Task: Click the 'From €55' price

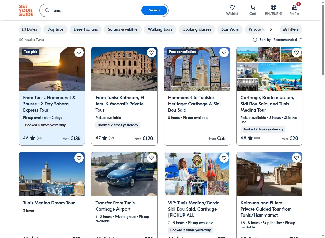Action: (x=217, y=138)
